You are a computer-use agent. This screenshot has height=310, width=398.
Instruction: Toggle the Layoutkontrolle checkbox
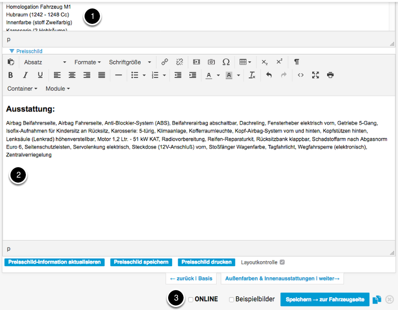click(282, 262)
